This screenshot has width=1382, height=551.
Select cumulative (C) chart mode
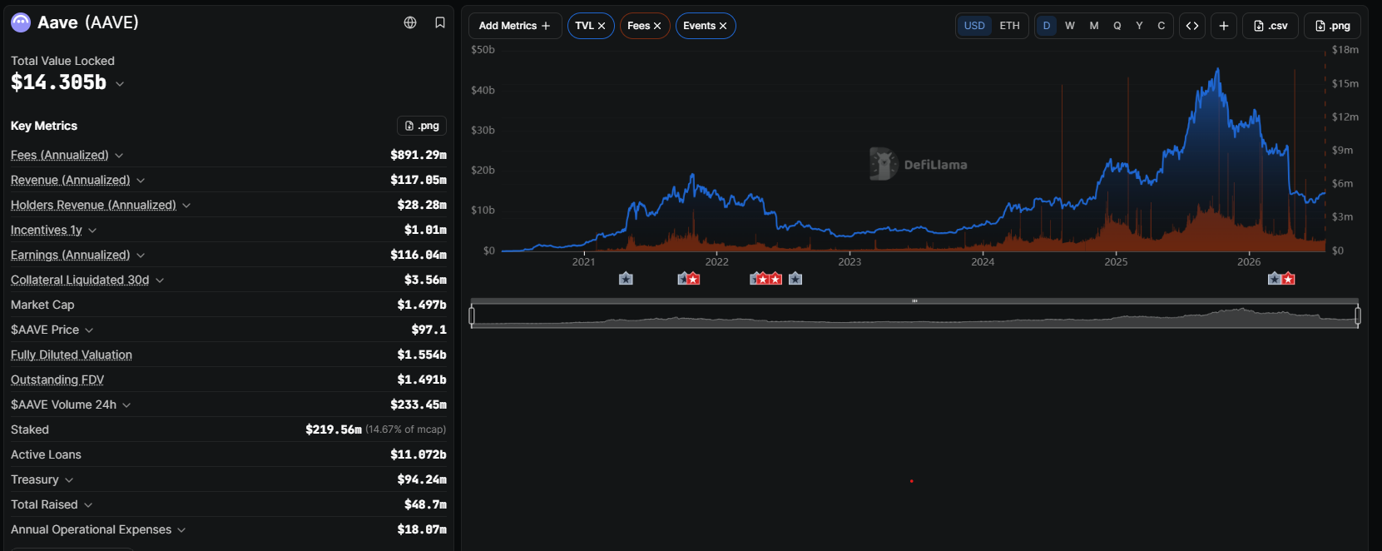click(1162, 26)
